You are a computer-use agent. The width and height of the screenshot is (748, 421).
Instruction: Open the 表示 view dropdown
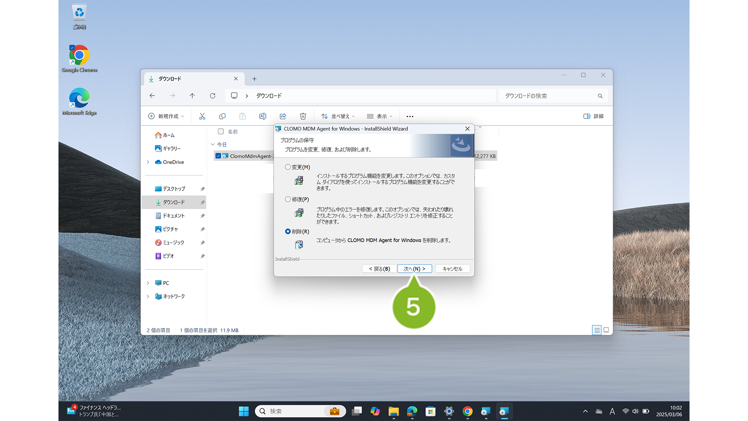pos(379,116)
